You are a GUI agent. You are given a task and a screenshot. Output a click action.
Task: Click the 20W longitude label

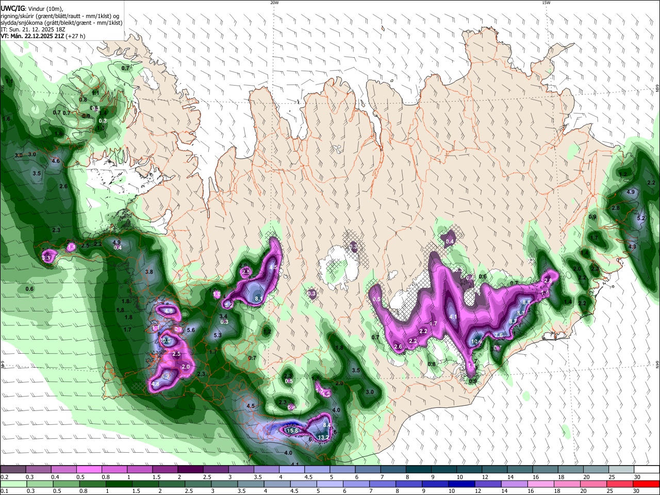274,3
